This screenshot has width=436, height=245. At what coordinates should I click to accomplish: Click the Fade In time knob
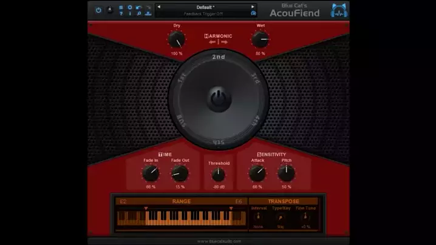[150, 173]
